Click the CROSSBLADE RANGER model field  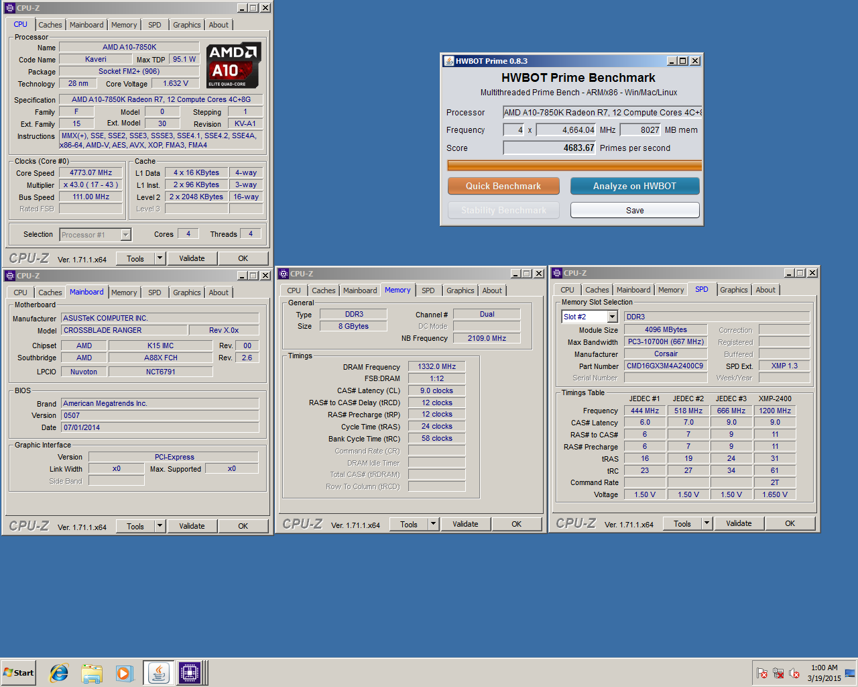[124, 330]
